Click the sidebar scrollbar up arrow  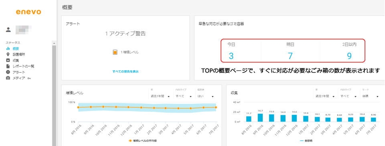tap(54, 43)
